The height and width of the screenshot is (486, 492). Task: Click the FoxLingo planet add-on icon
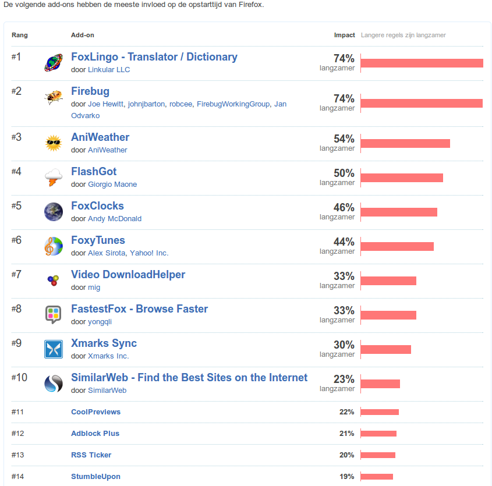(x=54, y=63)
